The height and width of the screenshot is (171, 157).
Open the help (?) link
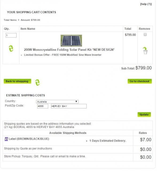coord(146,4)
